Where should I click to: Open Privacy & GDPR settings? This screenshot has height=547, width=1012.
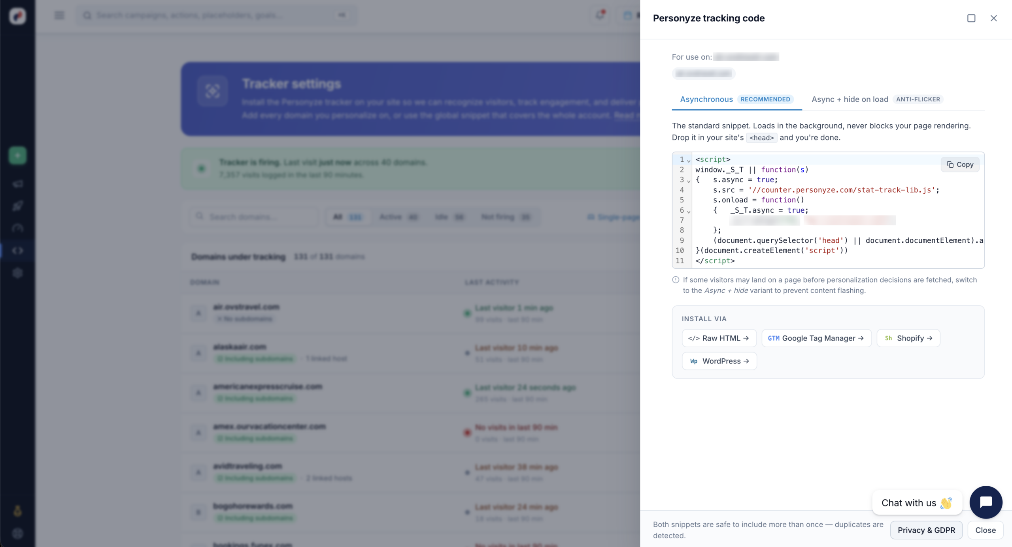coord(926,530)
